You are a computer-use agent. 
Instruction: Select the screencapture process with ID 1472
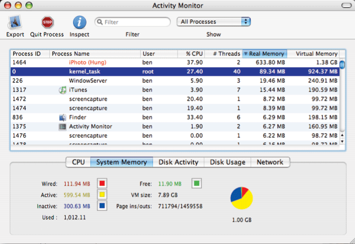[x=88, y=99]
